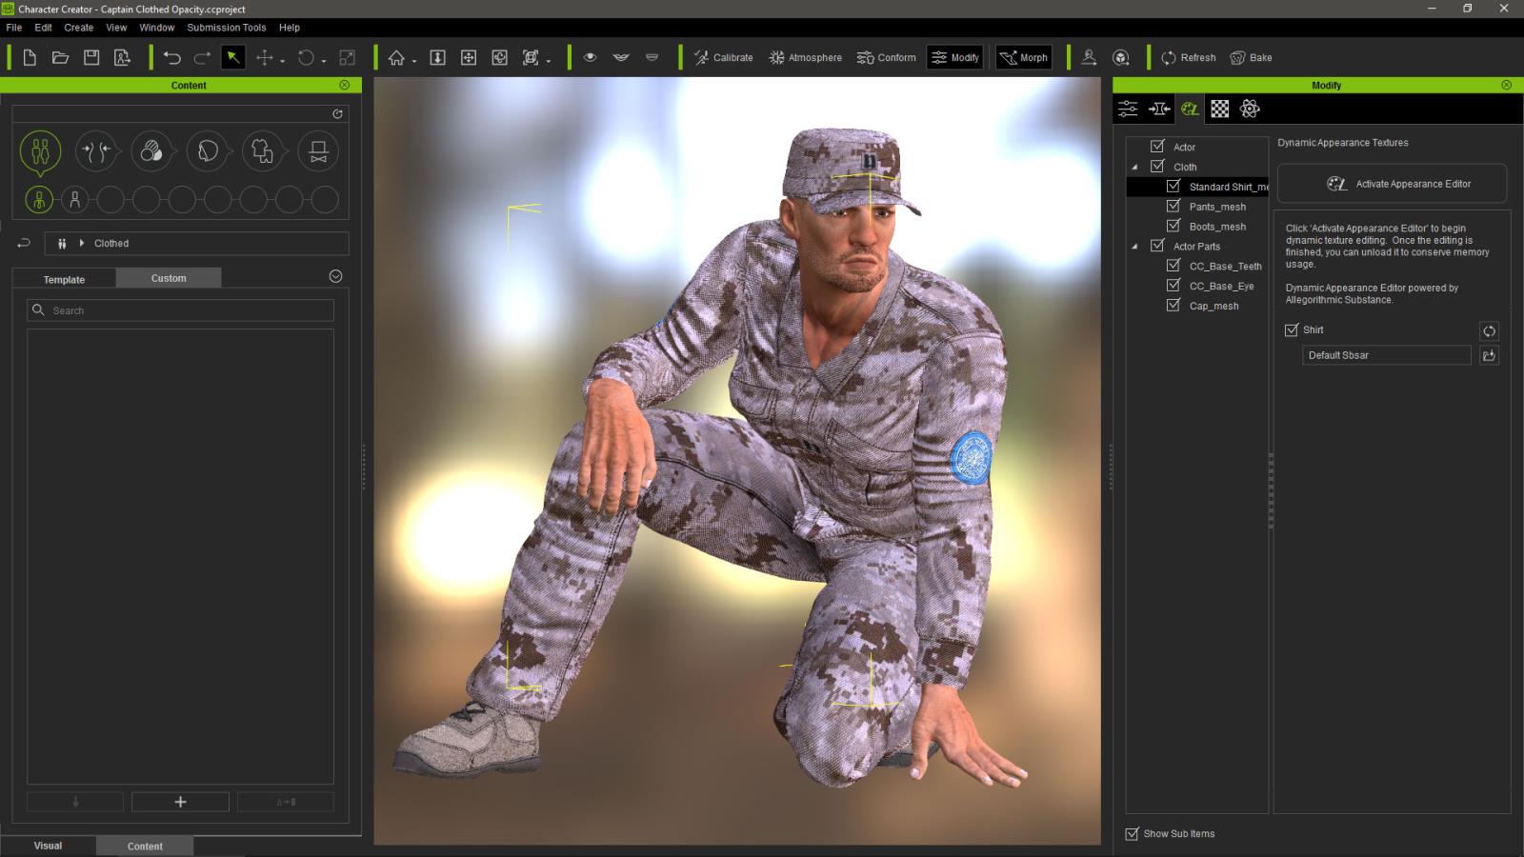The height and width of the screenshot is (857, 1524).
Task: Open the Modify panel's atom-icon tab
Action: pyautogui.click(x=1251, y=109)
